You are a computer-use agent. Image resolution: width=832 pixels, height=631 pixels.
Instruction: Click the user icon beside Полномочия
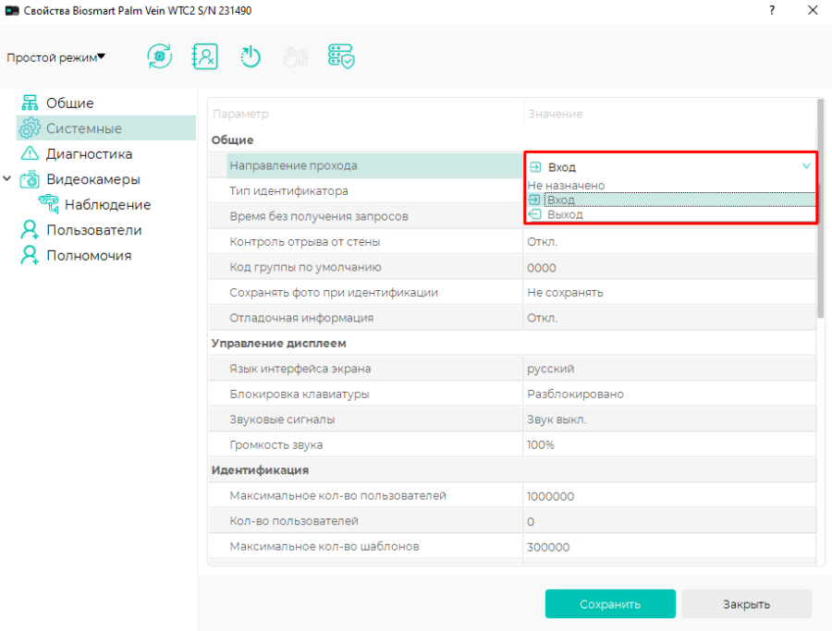point(30,255)
